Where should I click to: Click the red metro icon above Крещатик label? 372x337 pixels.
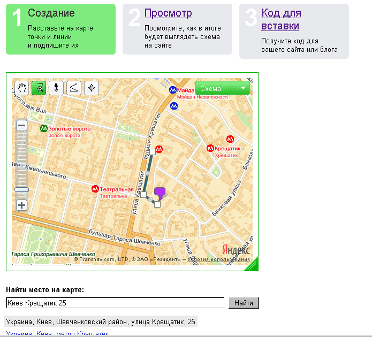[x=230, y=139]
